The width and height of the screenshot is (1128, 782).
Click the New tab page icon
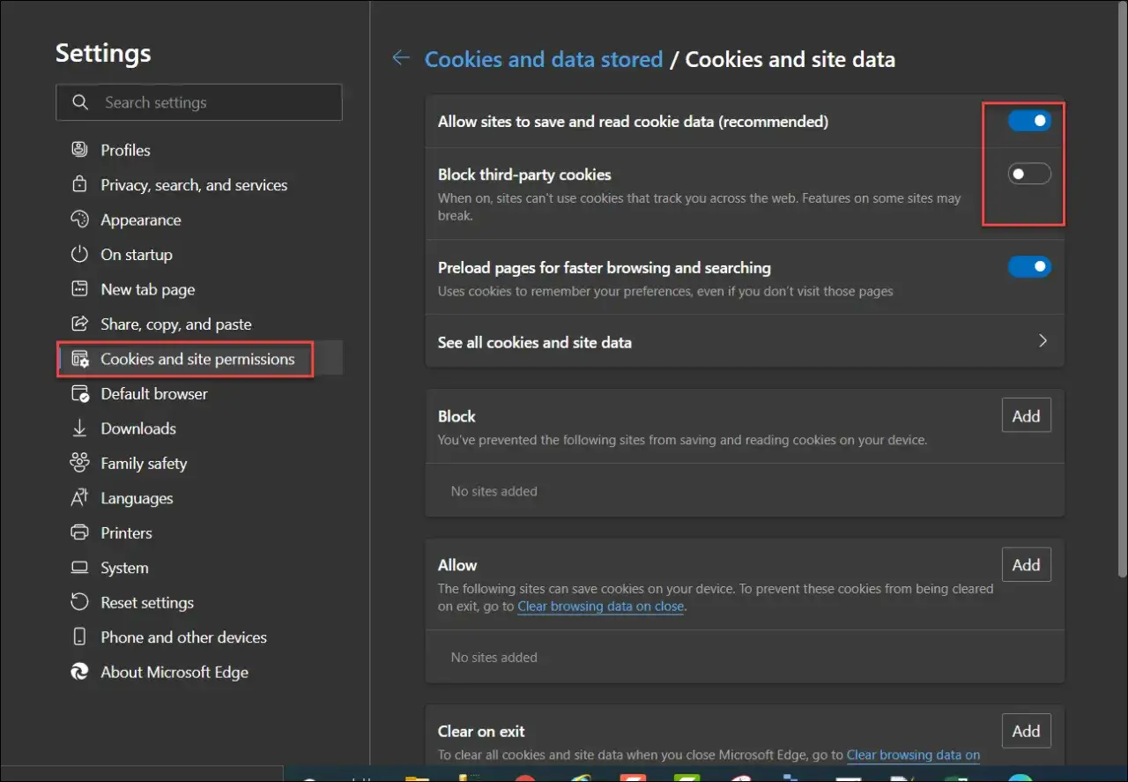[x=79, y=289]
